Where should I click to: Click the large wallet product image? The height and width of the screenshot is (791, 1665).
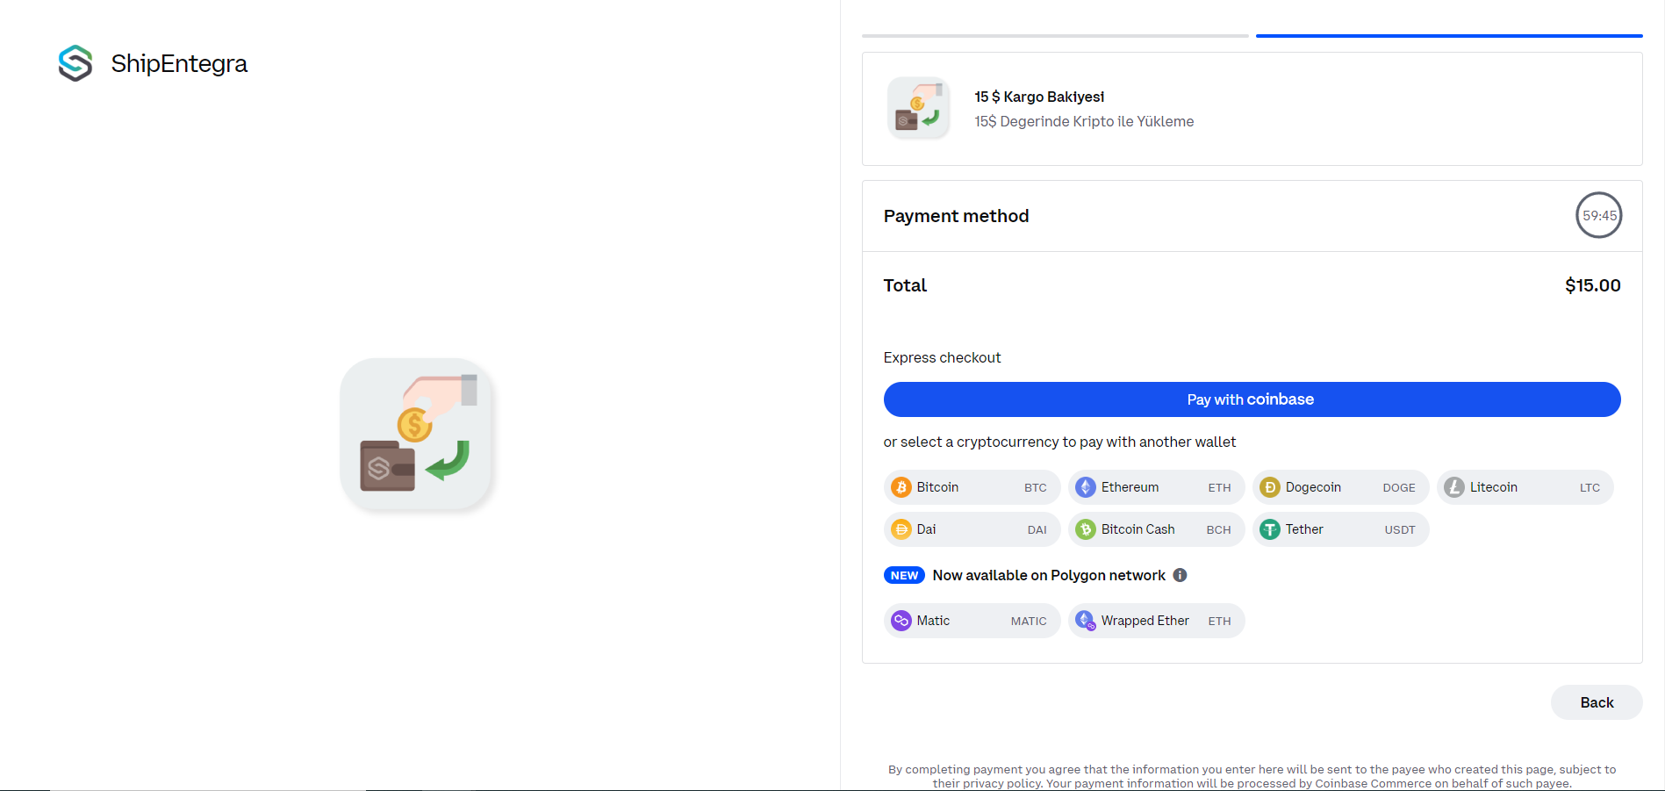click(x=416, y=434)
